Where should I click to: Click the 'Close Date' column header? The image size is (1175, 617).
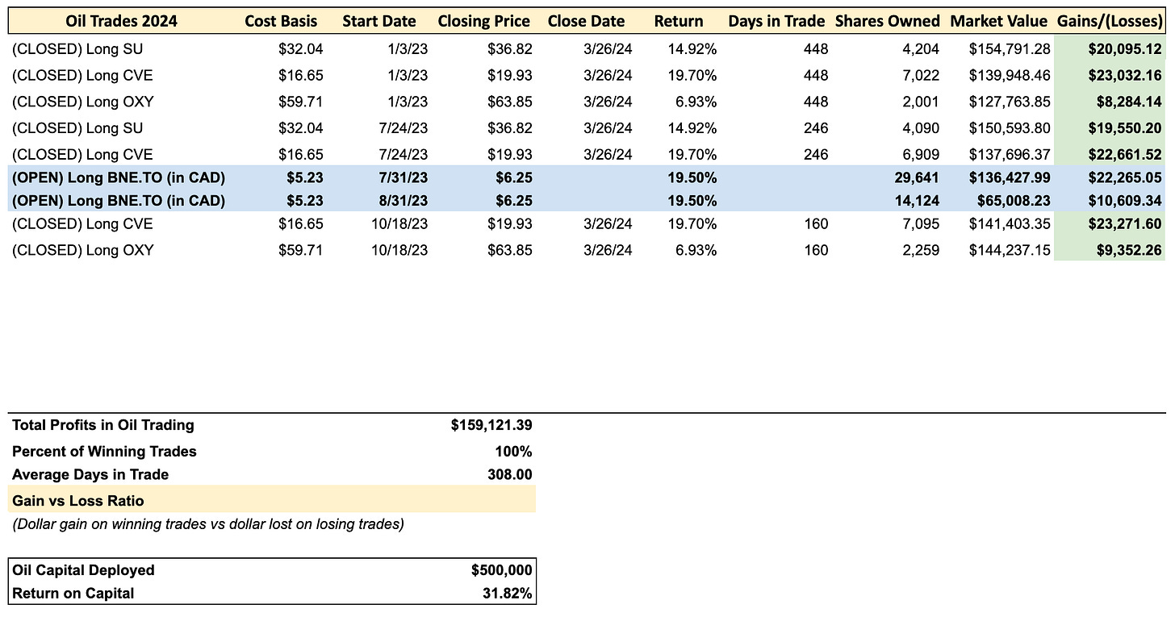coord(586,21)
